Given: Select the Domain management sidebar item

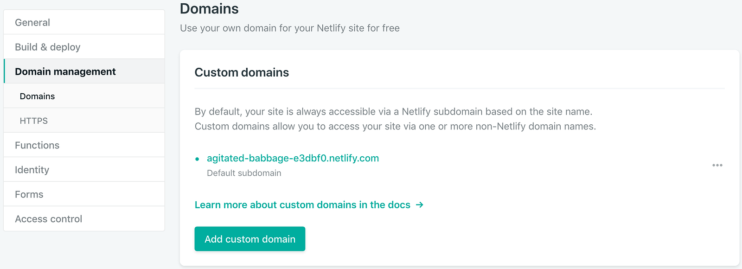Looking at the screenshot, I should point(65,71).
